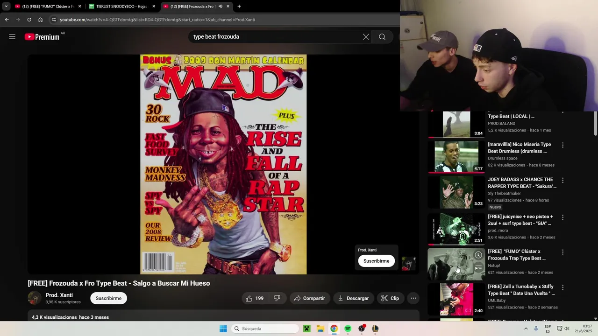This screenshot has height=336, width=598.
Task: Open the FUMO Clúster x Frozouda title
Action: click(517, 255)
